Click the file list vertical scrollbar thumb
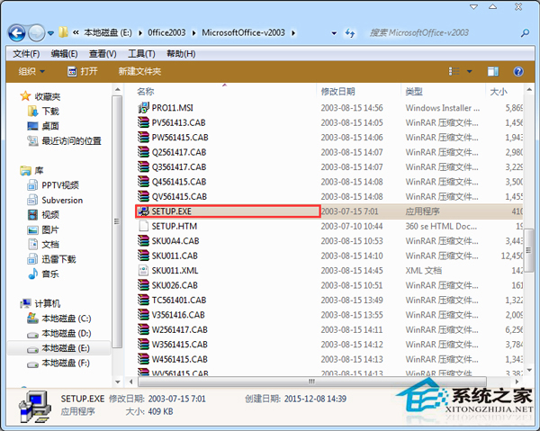Screen dimensions: 540x431 click(x=528, y=250)
